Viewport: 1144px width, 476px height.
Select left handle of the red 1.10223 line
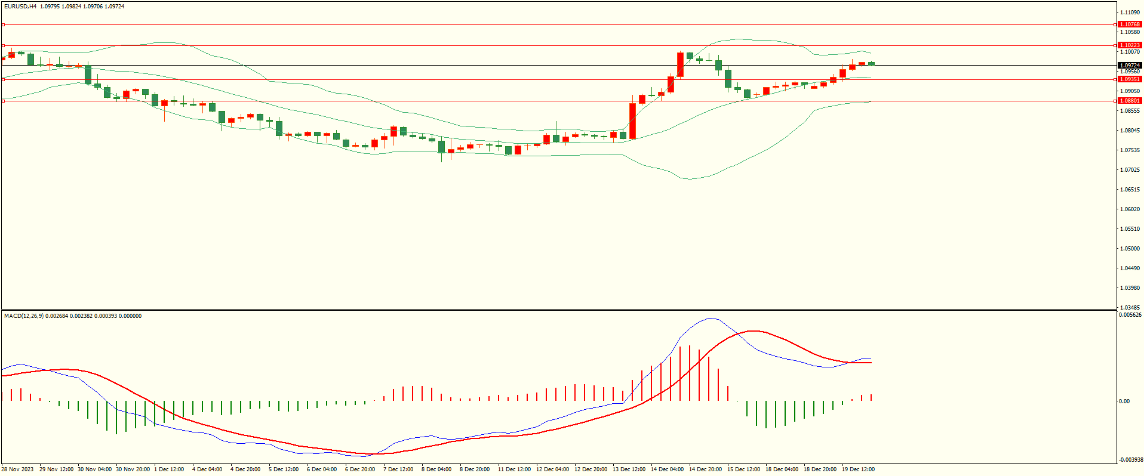point(3,45)
